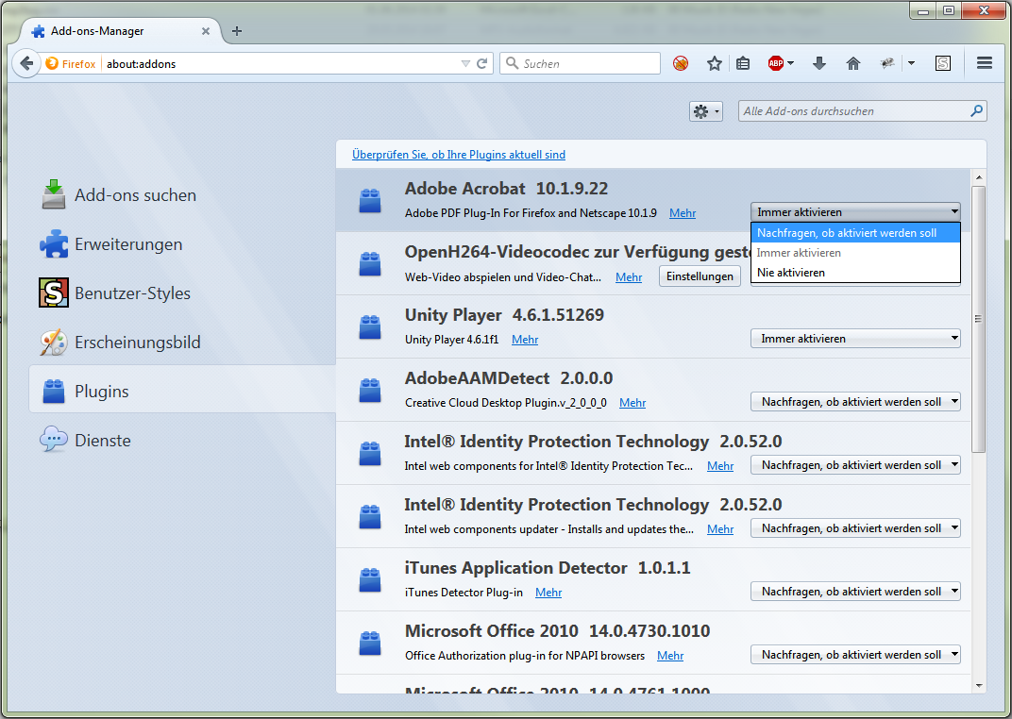Screen dimensions: 1012x719
Task: Open Adblock Plus dropdown arrow
Action: (x=791, y=63)
